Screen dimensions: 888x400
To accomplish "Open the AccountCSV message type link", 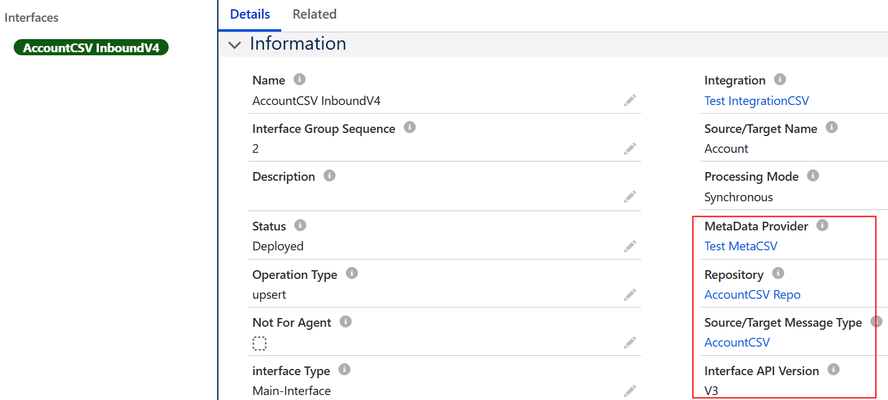I will 737,342.
